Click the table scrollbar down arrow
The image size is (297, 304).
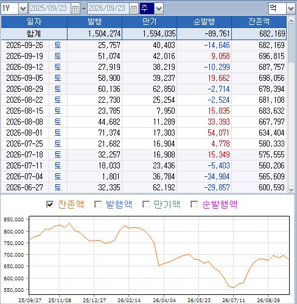(x=291, y=190)
